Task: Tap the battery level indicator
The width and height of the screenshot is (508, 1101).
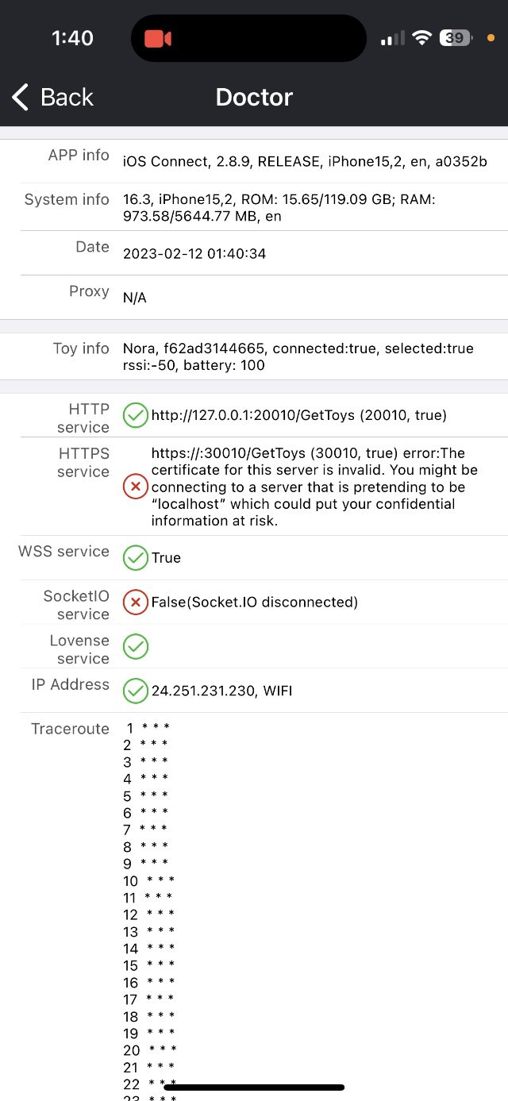Action: point(456,38)
